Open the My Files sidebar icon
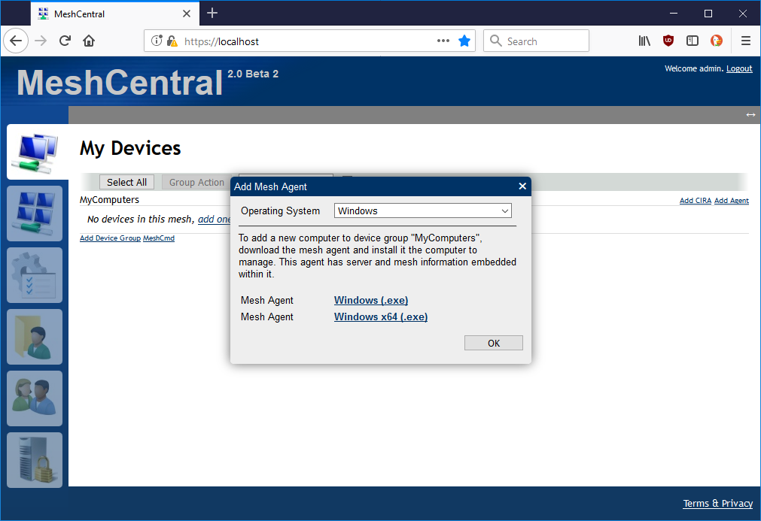 (x=35, y=336)
